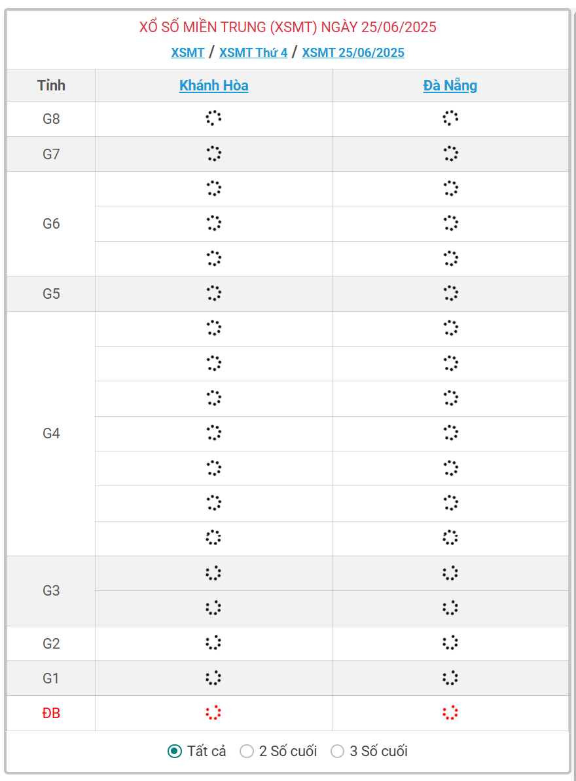Viewport: 576px width, 781px height.
Task: Select the 3 Số cuối radio option
Action: 337,752
